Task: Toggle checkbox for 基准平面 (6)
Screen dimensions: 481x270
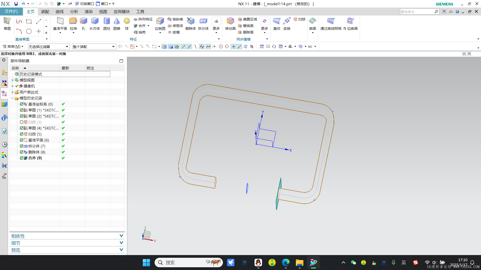Action: pos(22,140)
